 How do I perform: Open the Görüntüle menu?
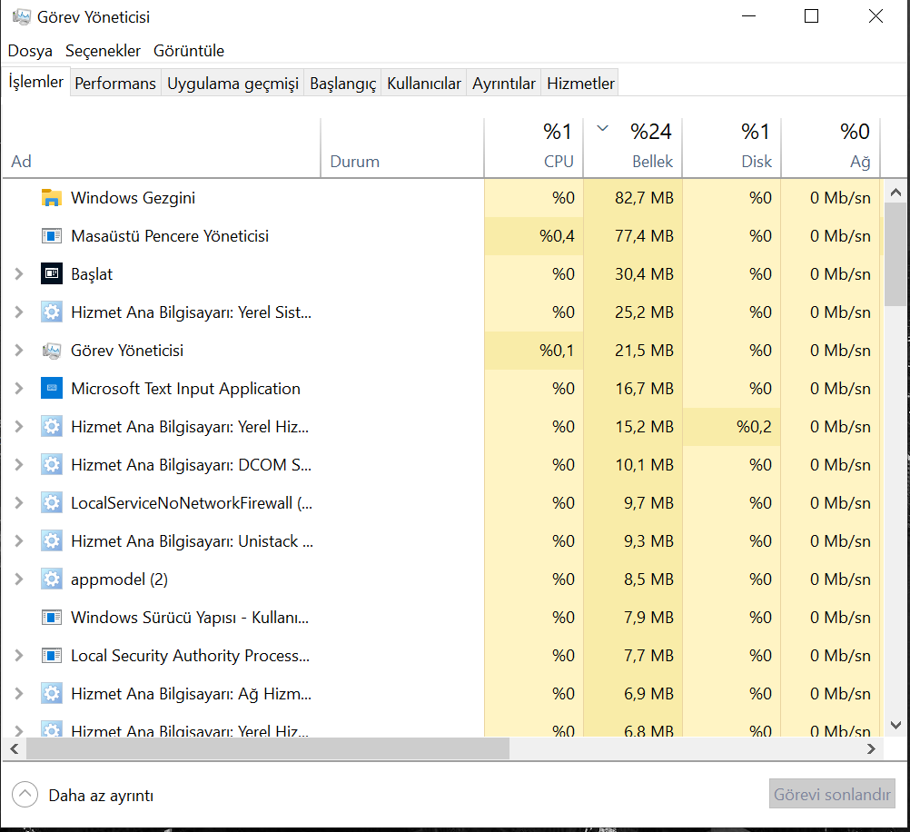coord(189,51)
